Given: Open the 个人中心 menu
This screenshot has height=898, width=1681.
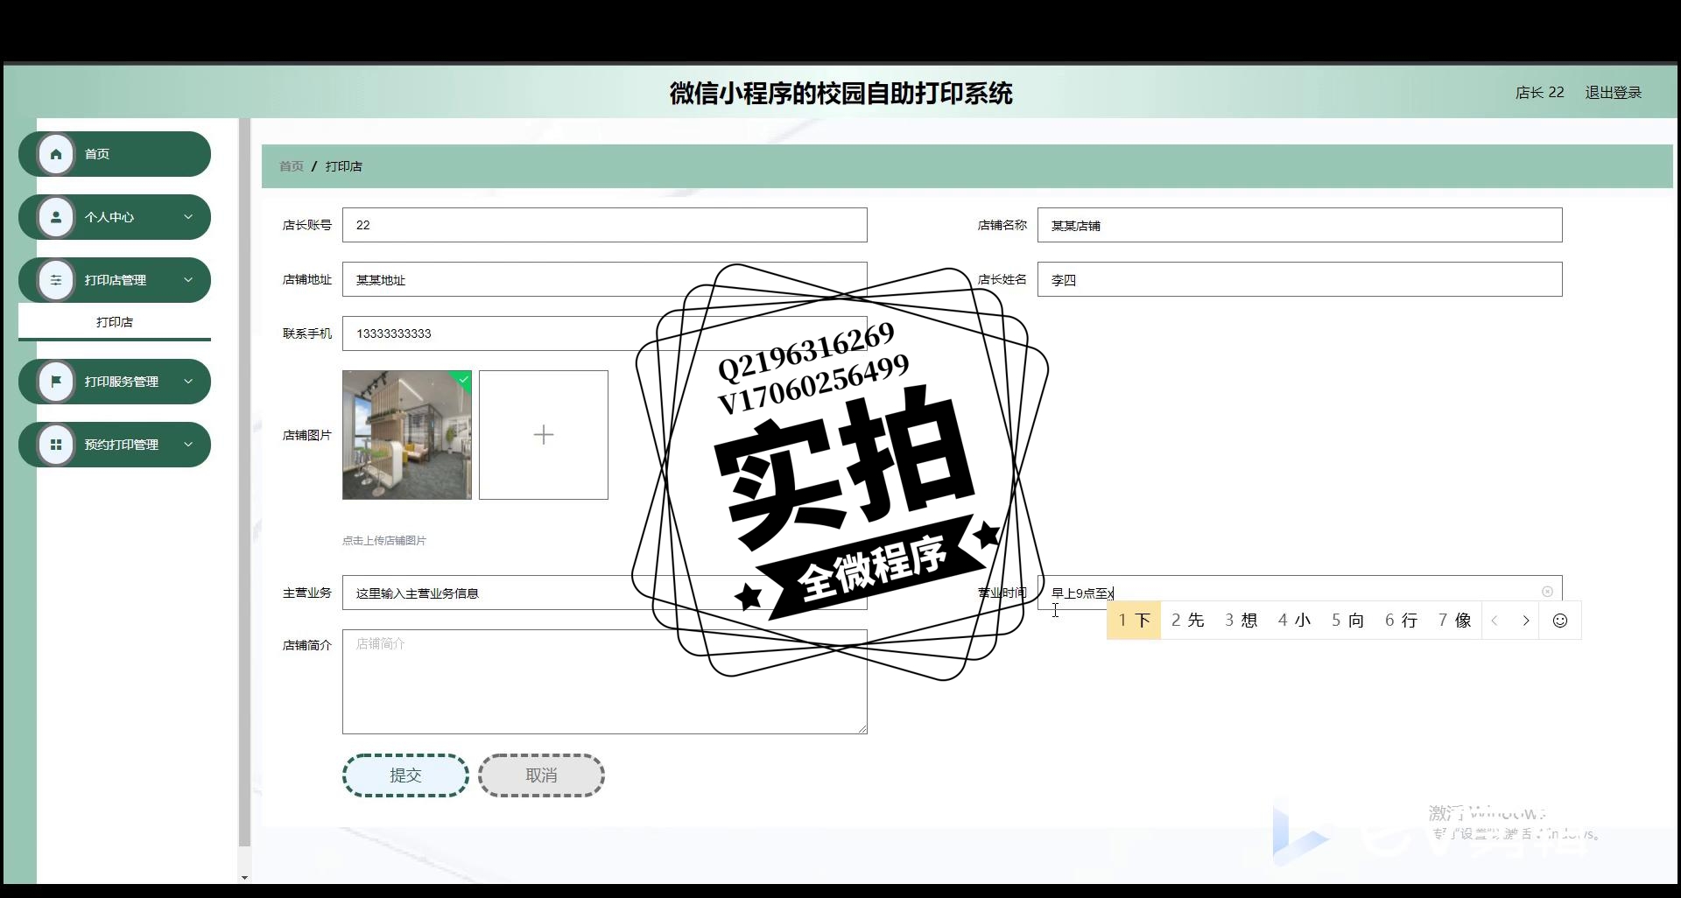Looking at the screenshot, I should coord(115,217).
